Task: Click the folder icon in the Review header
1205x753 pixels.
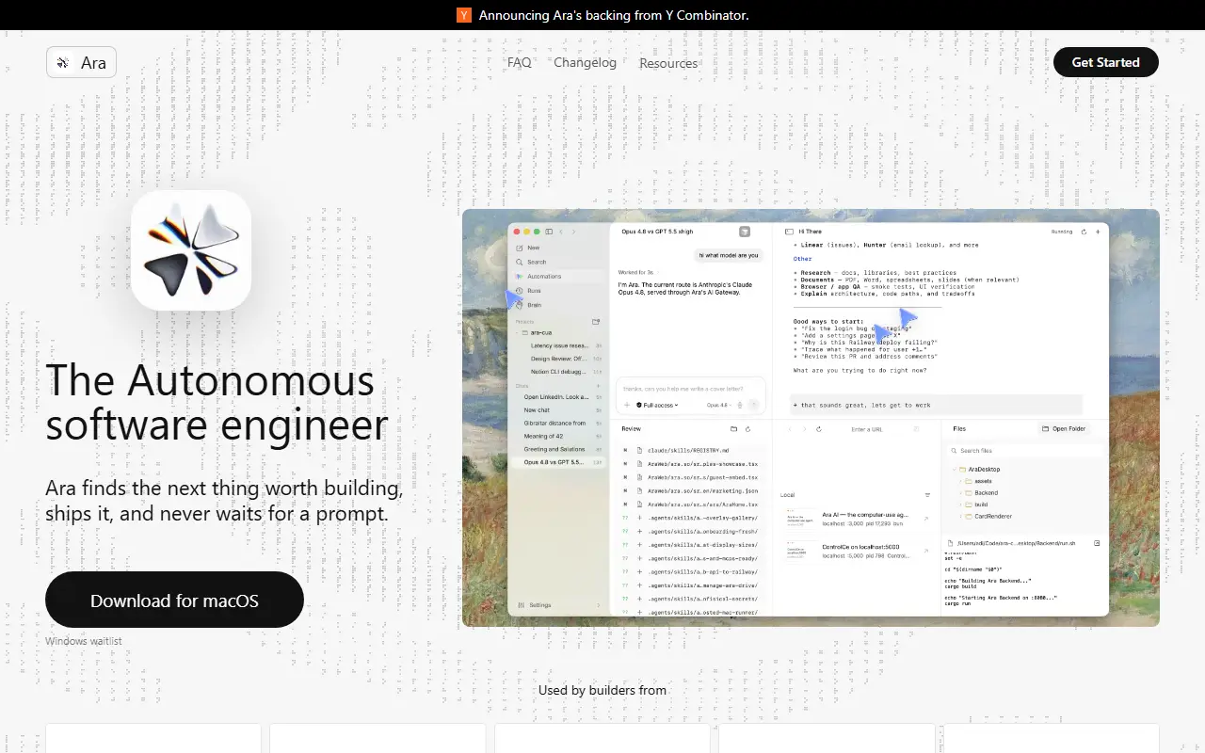Action: point(734,429)
